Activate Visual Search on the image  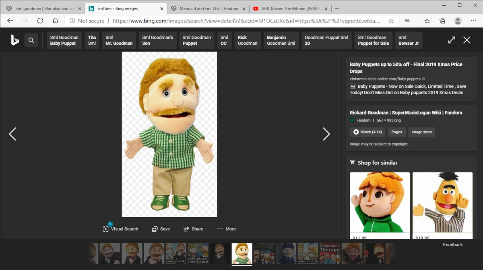(120, 228)
